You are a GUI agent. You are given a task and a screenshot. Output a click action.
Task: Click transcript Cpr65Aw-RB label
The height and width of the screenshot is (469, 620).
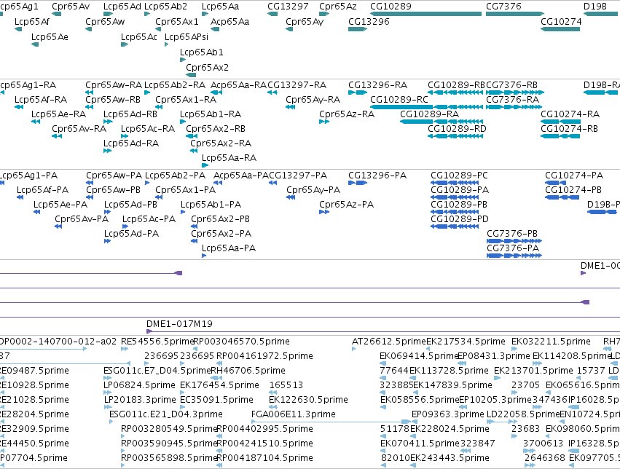click(x=113, y=100)
